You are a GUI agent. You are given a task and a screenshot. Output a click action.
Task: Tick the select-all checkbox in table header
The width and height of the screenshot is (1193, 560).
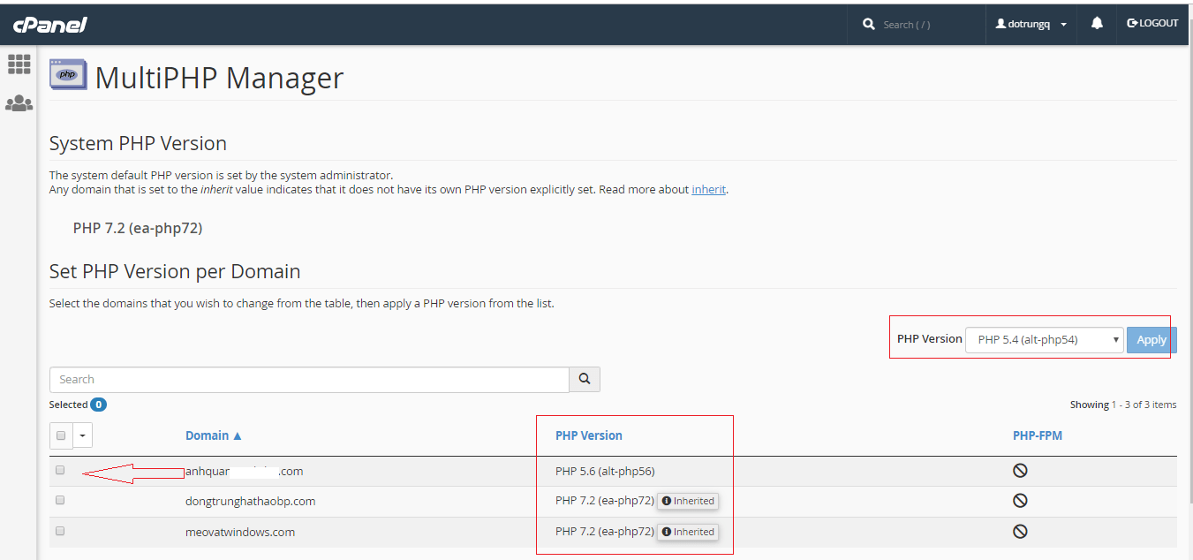click(61, 435)
